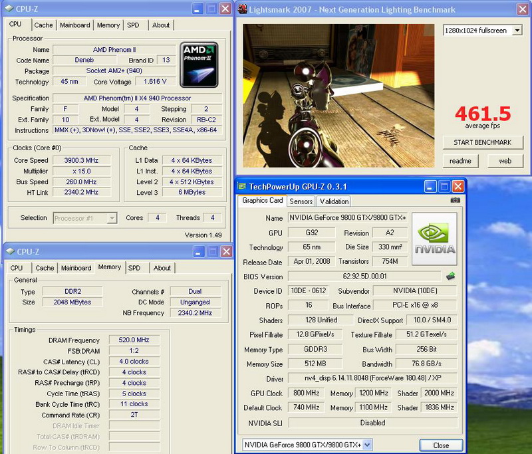Click the DRAM Frequency 520.0 MHz value
This screenshot has height=454, width=532.
[x=134, y=340]
